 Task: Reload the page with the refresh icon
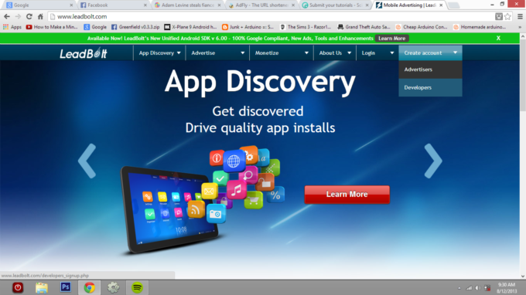pyautogui.click(x=29, y=16)
